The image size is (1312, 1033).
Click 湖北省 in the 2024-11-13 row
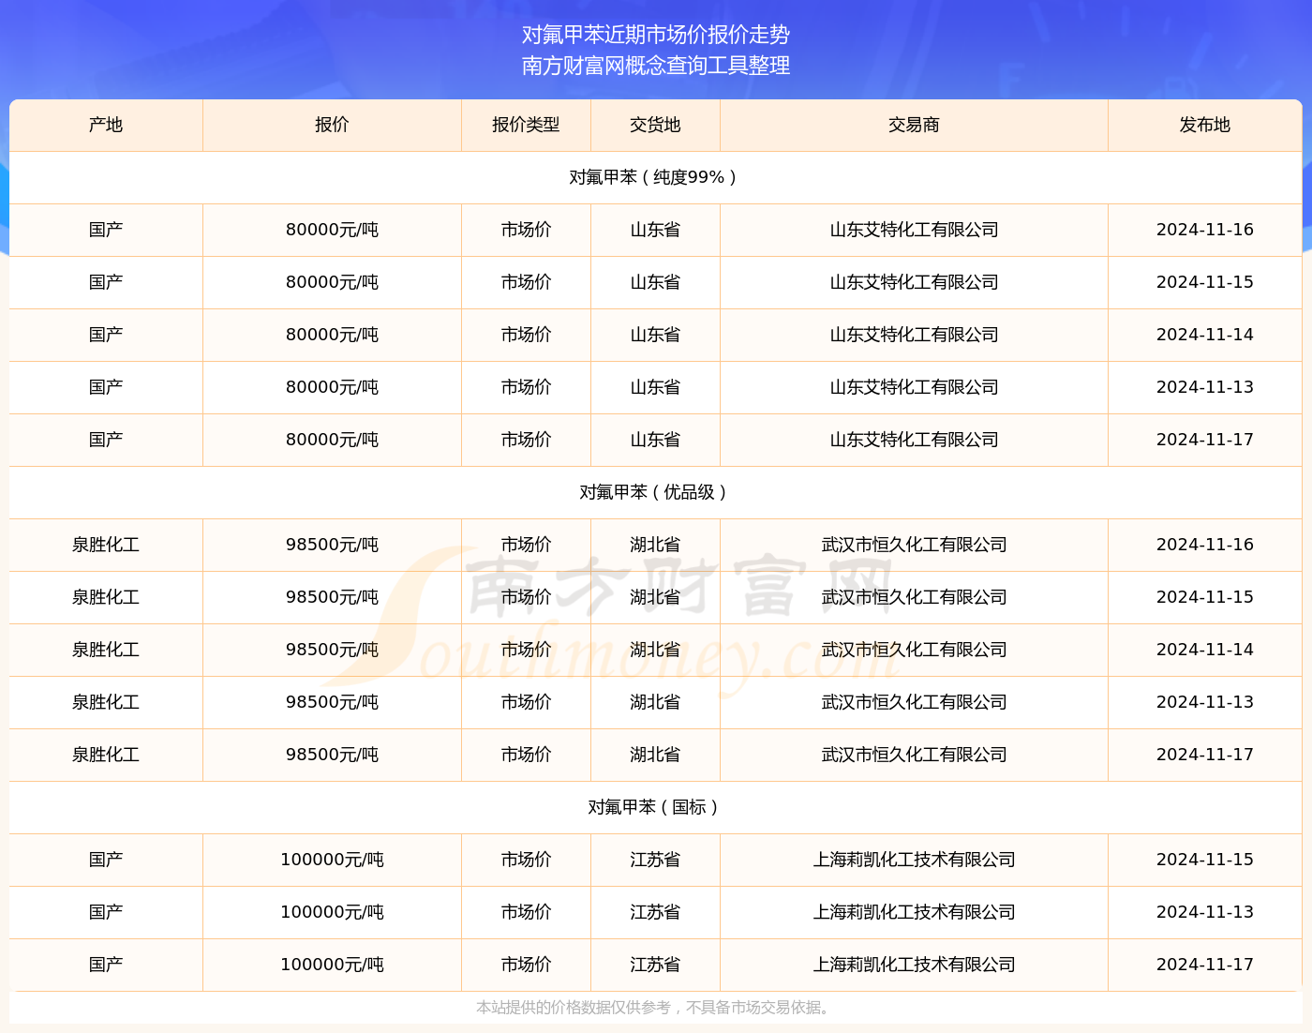point(655,702)
